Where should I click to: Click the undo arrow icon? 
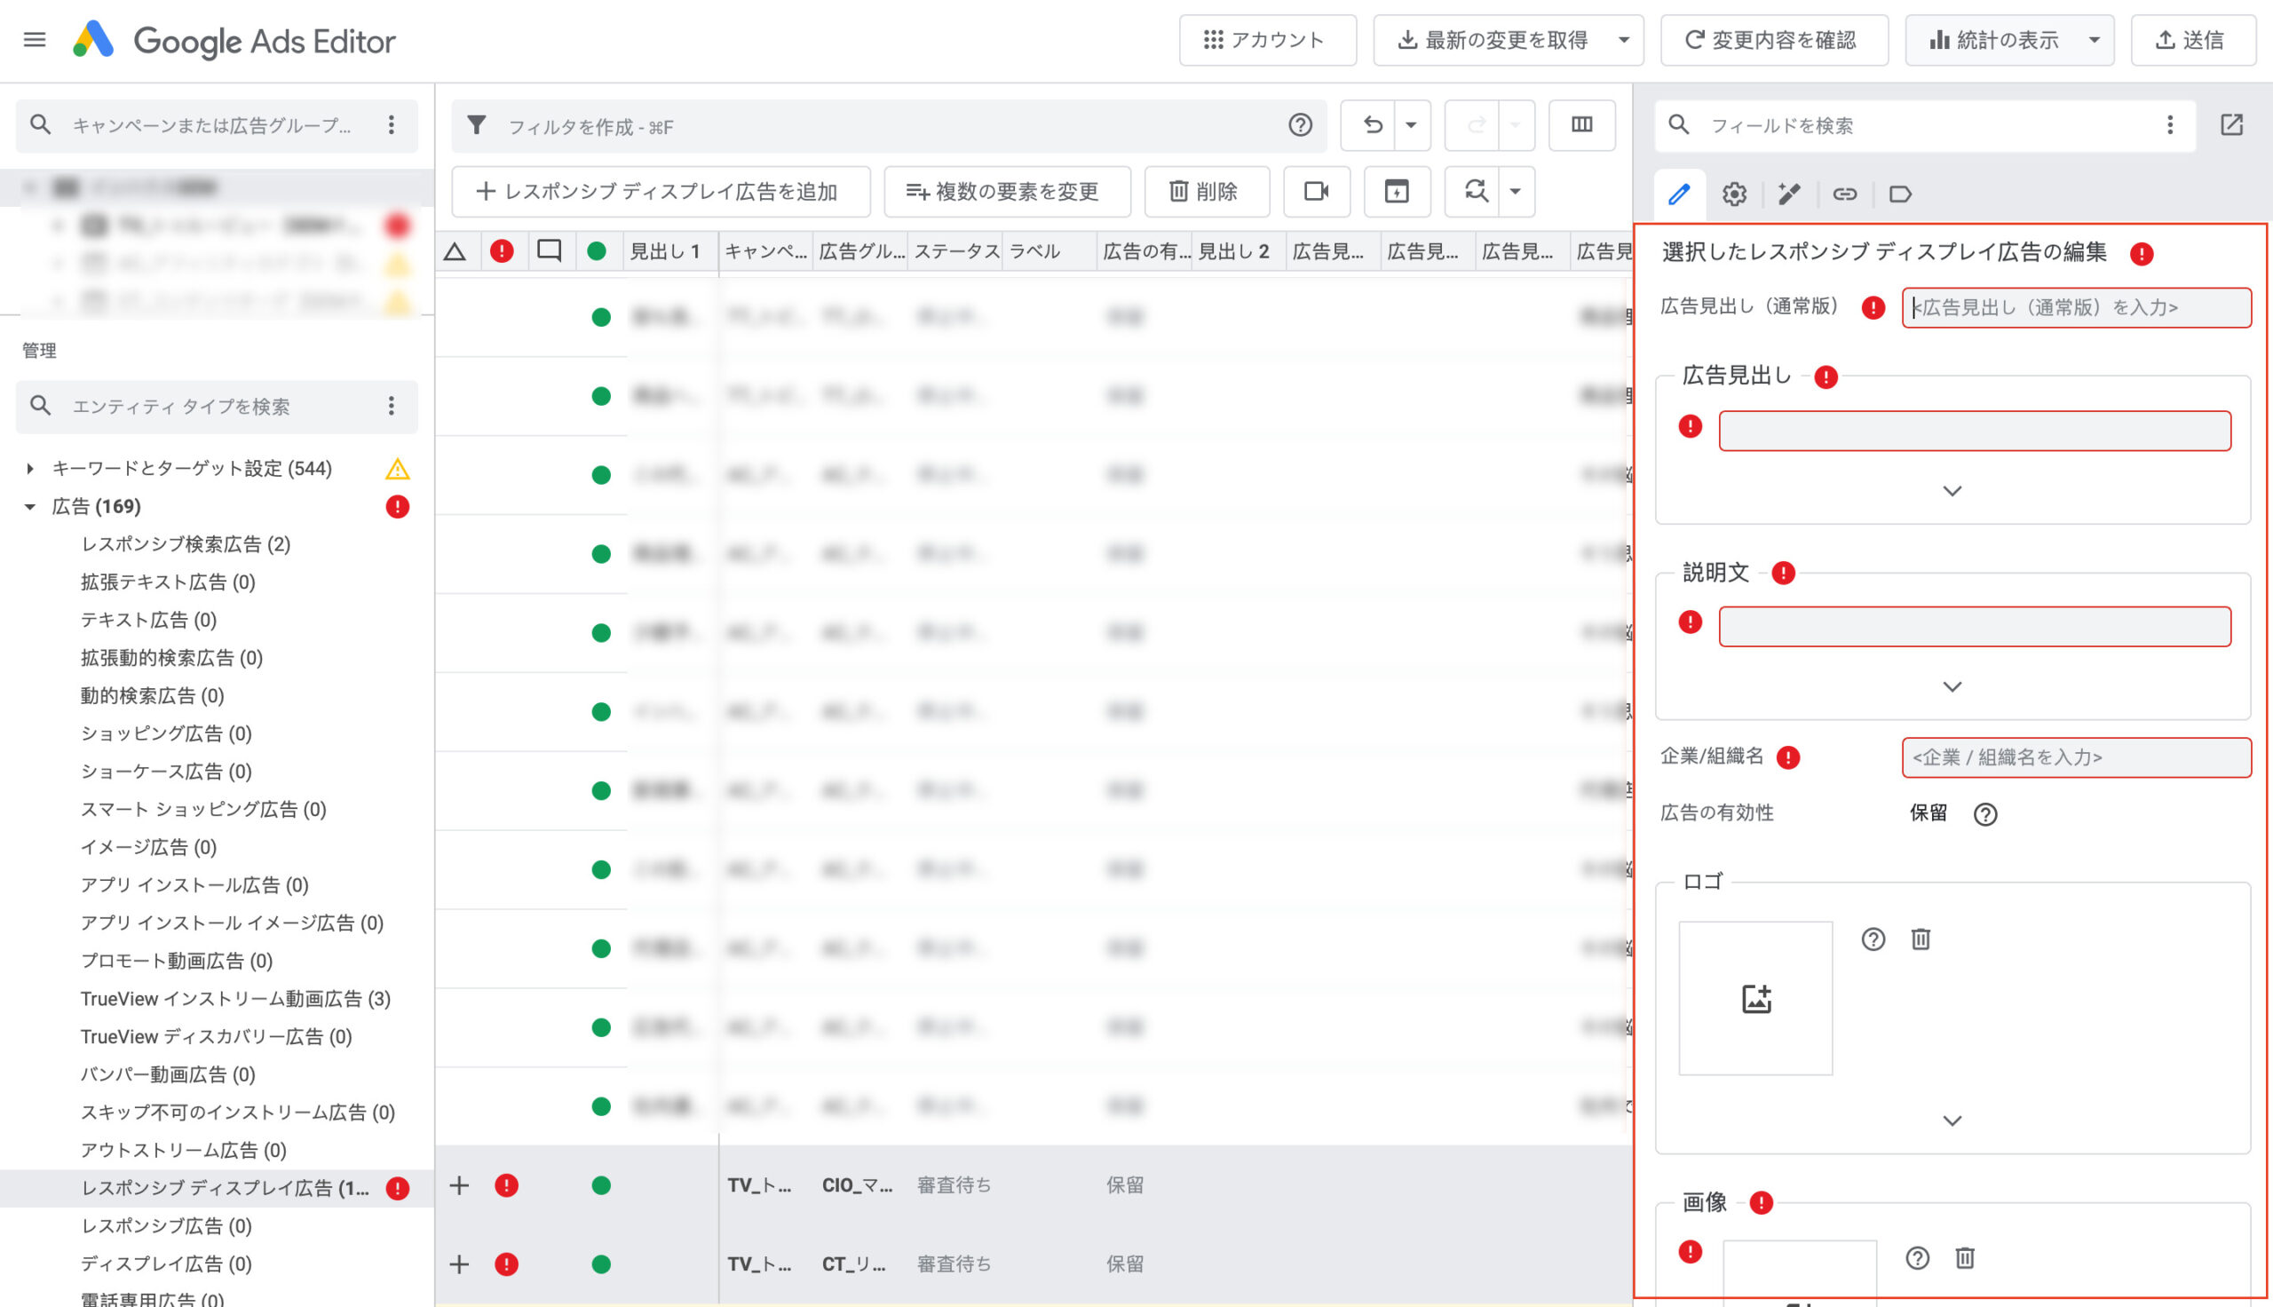[1371, 125]
